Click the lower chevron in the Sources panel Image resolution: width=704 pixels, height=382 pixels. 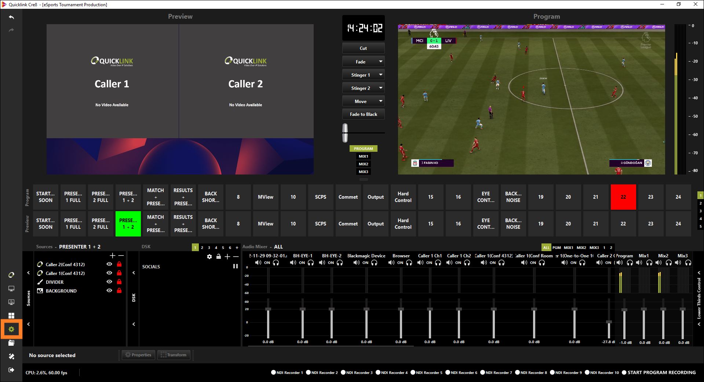pos(29,324)
